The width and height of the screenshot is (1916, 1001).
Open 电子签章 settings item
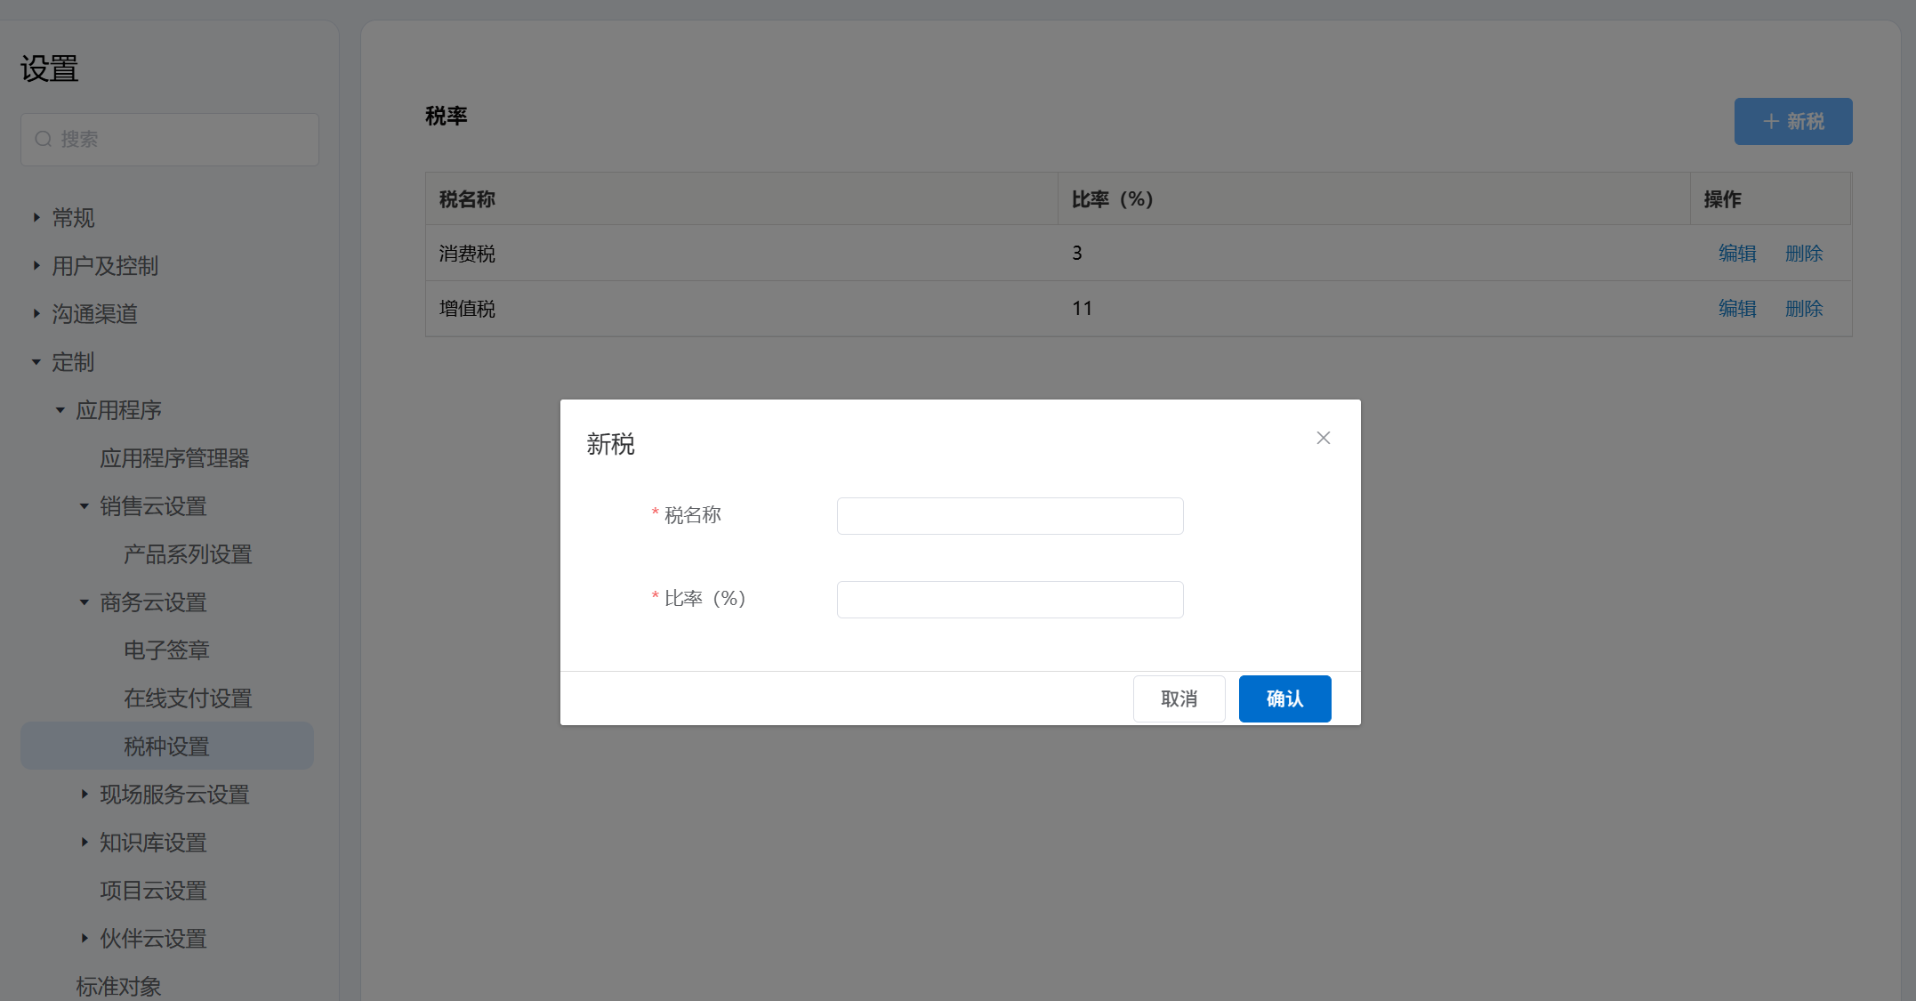pyautogui.click(x=166, y=650)
